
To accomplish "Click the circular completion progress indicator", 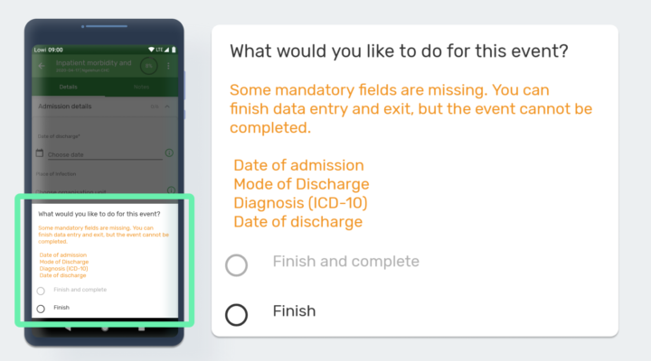I will 148,66.
